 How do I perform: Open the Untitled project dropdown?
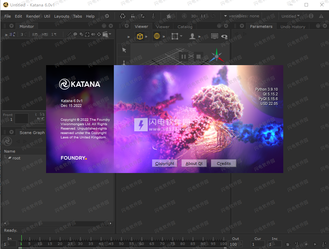(290, 16)
